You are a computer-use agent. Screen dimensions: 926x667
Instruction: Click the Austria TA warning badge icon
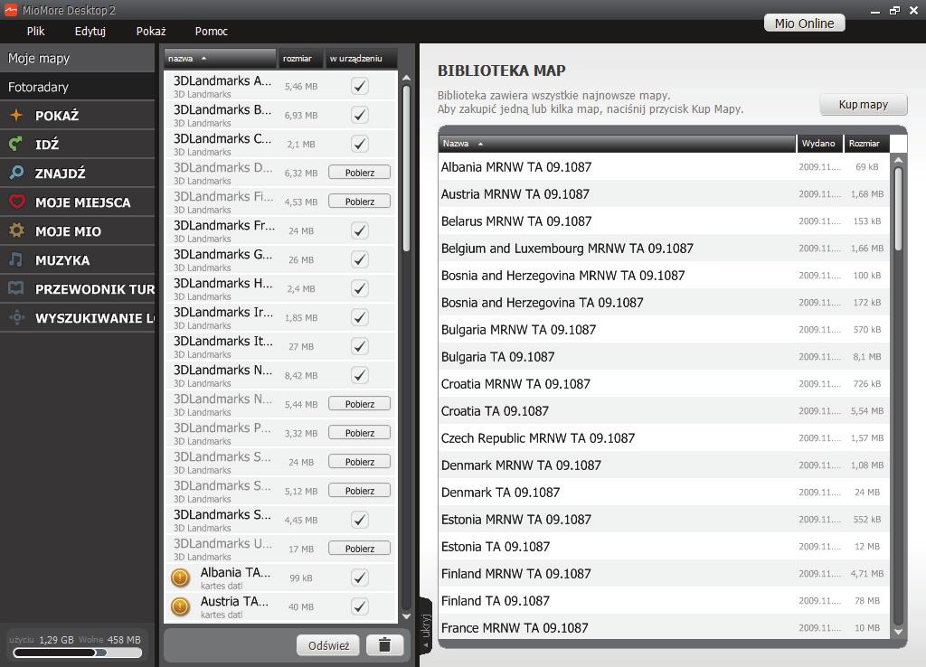(x=180, y=606)
